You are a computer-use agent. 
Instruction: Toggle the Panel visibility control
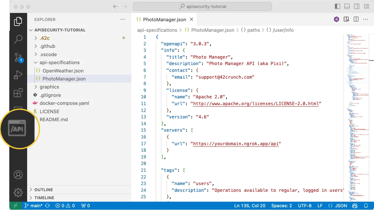click(347, 6)
